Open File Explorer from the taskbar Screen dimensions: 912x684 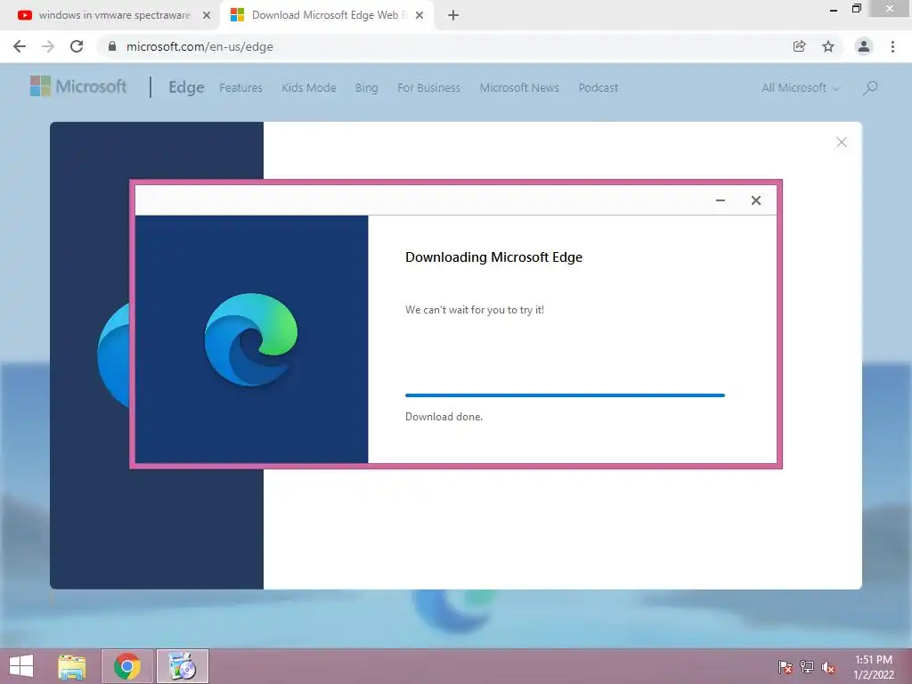72,666
